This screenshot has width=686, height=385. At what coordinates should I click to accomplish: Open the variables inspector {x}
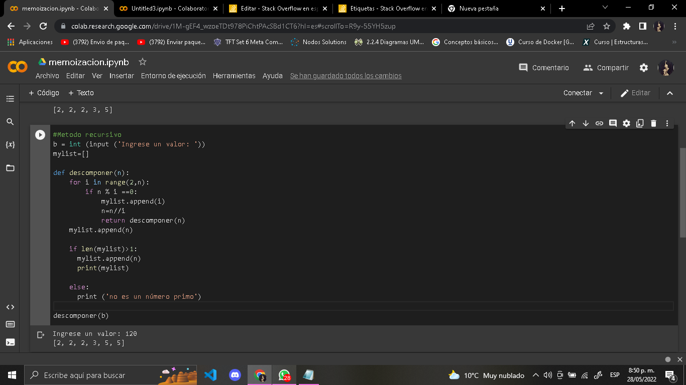[x=10, y=145]
